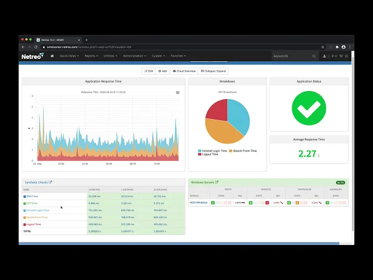Screen dimensions: 373x280
Task: Toggle Search Form Time pie legend item
Action: click(243, 150)
